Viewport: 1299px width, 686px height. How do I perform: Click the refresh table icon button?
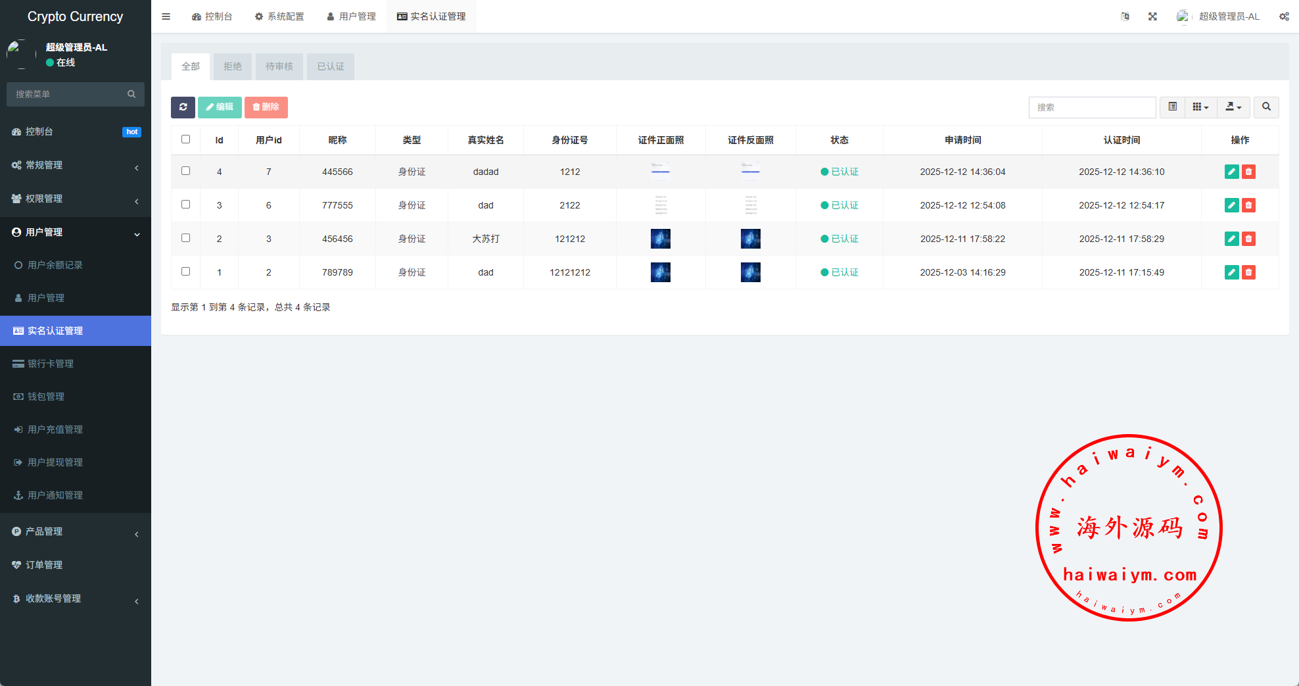[x=183, y=107]
